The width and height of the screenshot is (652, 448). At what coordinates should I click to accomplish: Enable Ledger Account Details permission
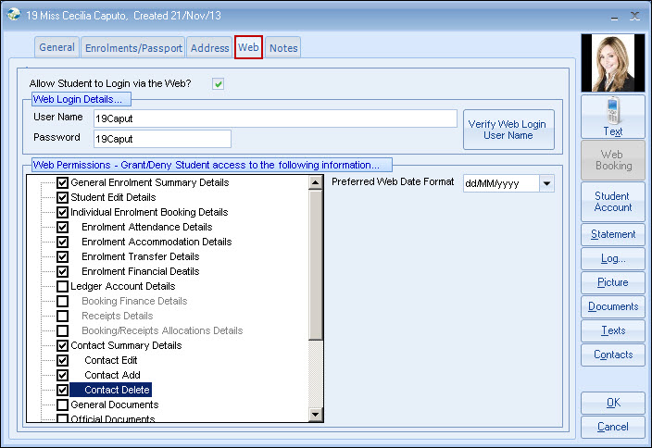63,286
